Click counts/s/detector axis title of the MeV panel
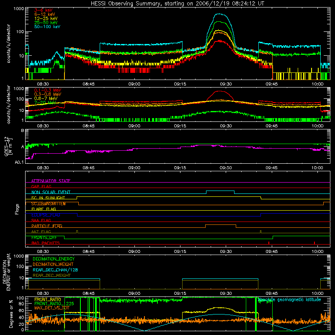 (8, 104)
